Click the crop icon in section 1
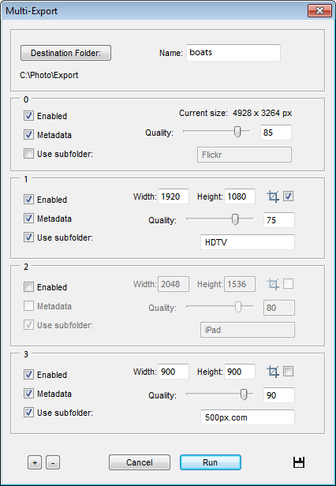The width and height of the screenshot is (336, 486). tap(273, 196)
